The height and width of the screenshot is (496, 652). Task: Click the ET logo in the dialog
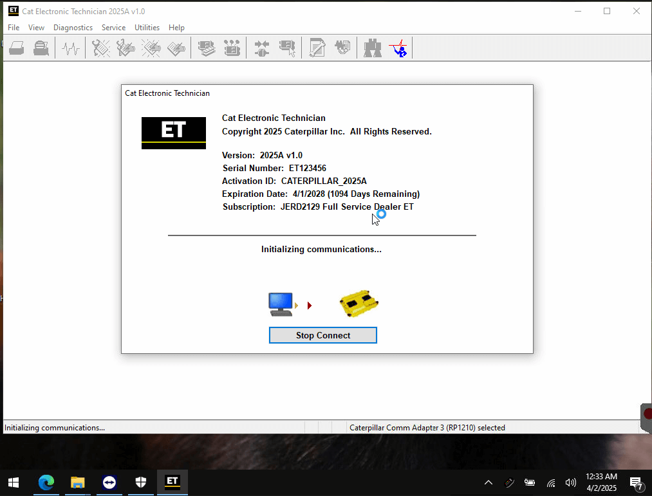point(174,133)
